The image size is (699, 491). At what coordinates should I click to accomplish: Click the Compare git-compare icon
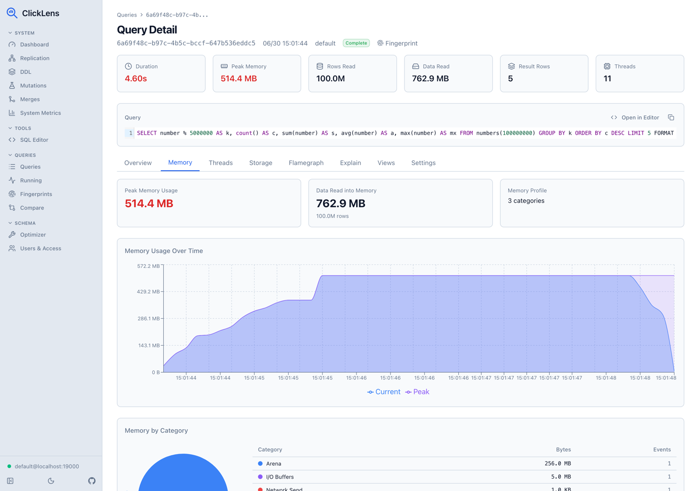coord(12,208)
